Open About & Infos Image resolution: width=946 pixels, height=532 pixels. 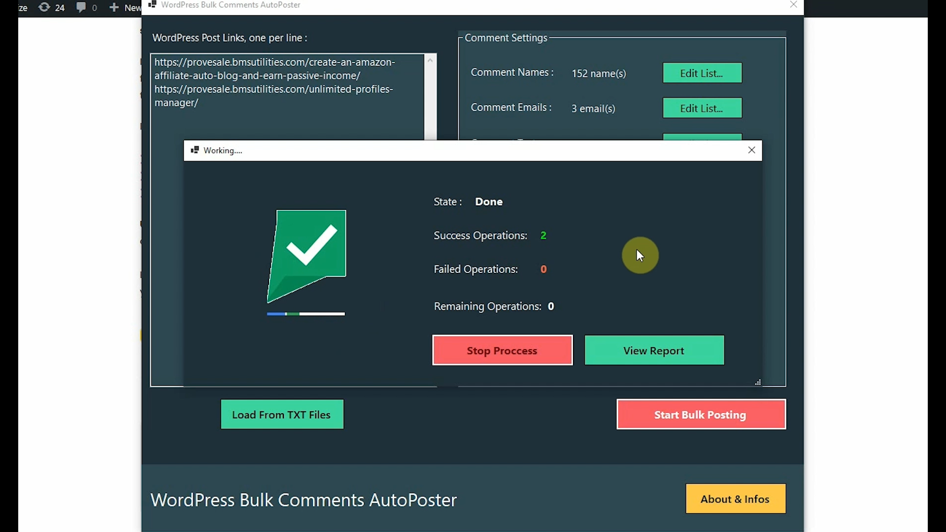tap(735, 499)
